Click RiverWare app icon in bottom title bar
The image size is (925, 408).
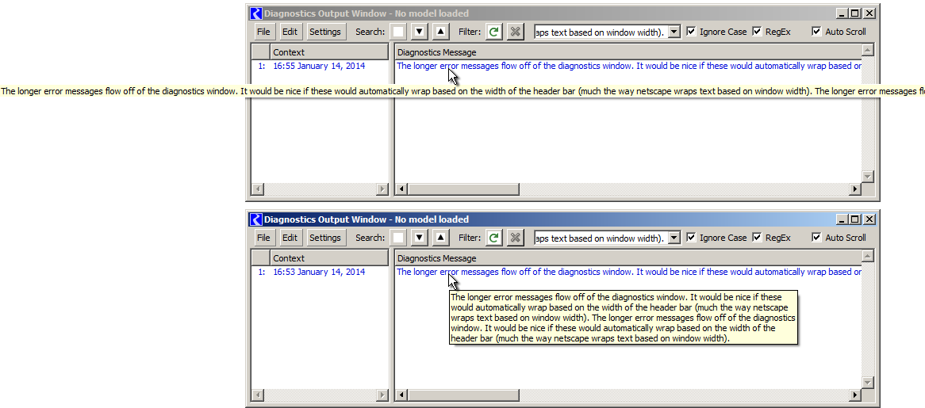point(256,219)
